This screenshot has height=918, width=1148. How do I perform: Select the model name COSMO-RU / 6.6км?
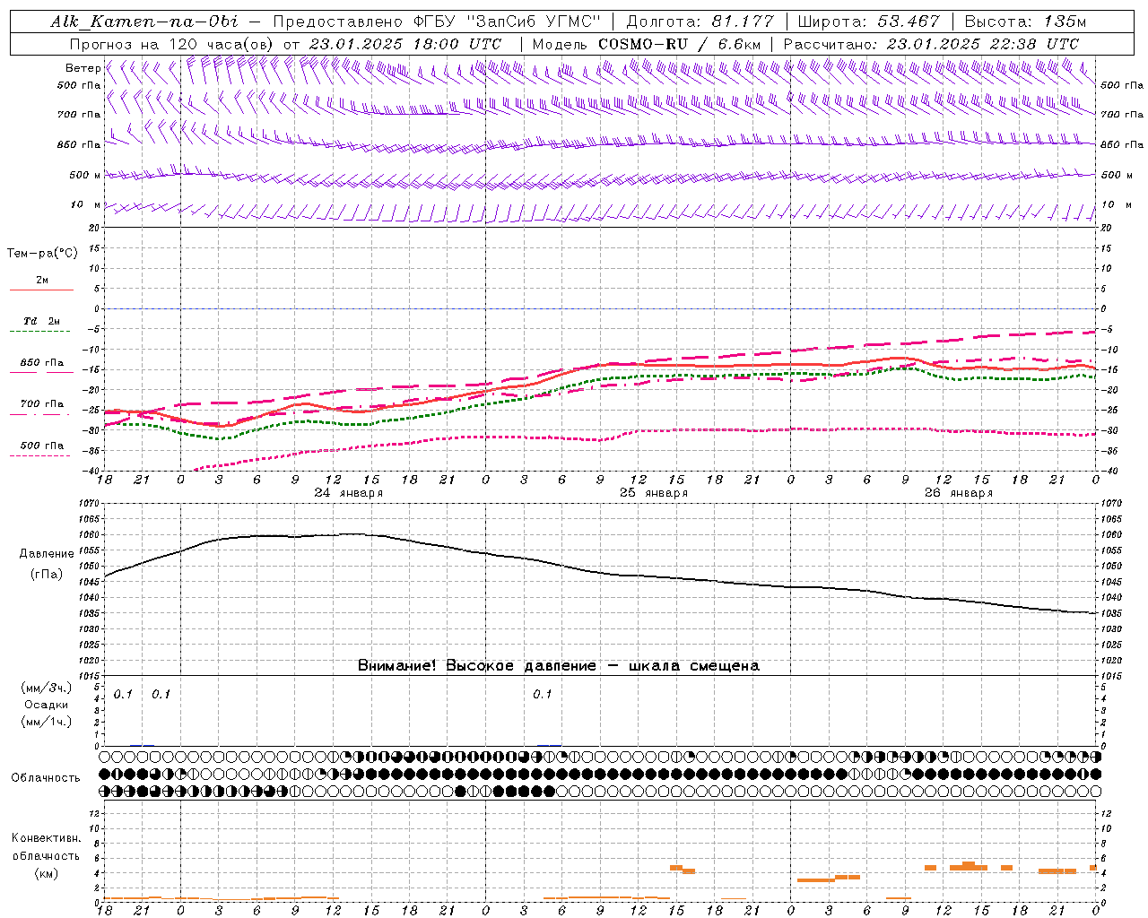[x=679, y=44]
